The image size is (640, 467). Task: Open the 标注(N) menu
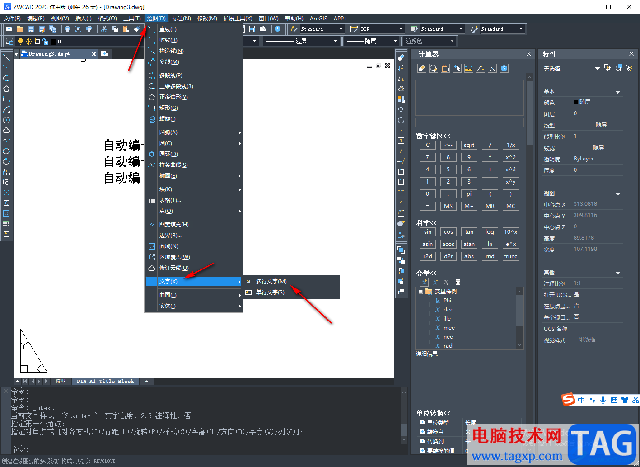coord(182,18)
